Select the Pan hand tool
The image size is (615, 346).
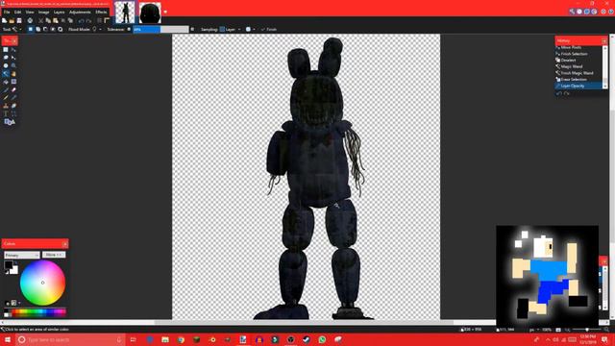[x=13, y=74]
